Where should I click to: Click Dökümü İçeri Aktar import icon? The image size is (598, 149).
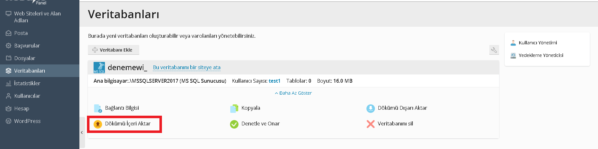tap(98, 124)
